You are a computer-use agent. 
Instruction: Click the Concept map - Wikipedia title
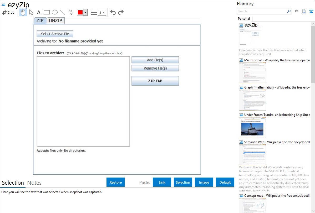tap(277, 195)
